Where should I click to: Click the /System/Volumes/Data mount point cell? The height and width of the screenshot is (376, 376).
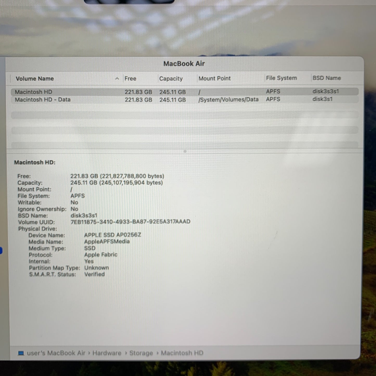tap(228, 99)
